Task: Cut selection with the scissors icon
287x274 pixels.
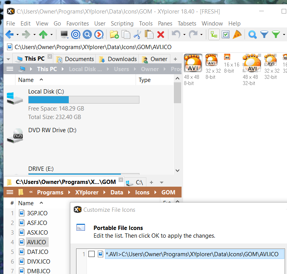Action: 137,34
